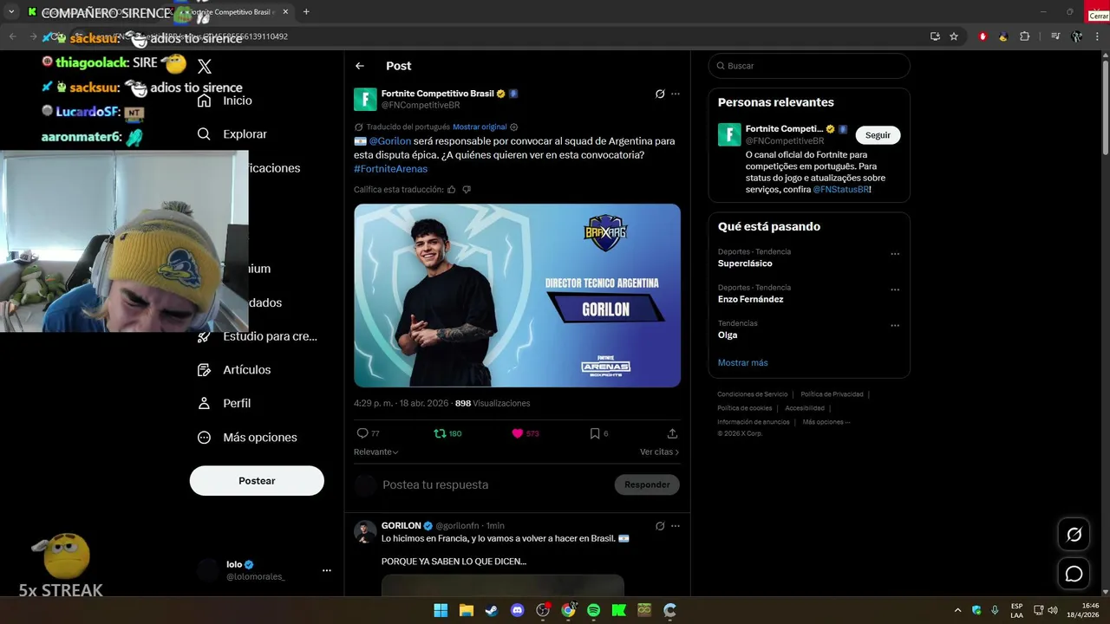Open the Gorilon announcement image
Viewport: 1110px width, 624px height.
point(517,296)
